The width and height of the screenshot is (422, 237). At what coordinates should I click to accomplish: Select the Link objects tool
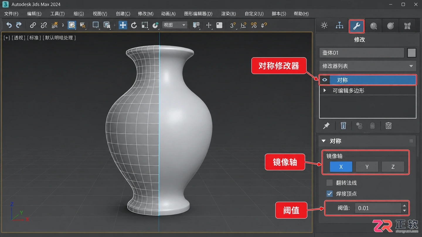click(x=33, y=25)
